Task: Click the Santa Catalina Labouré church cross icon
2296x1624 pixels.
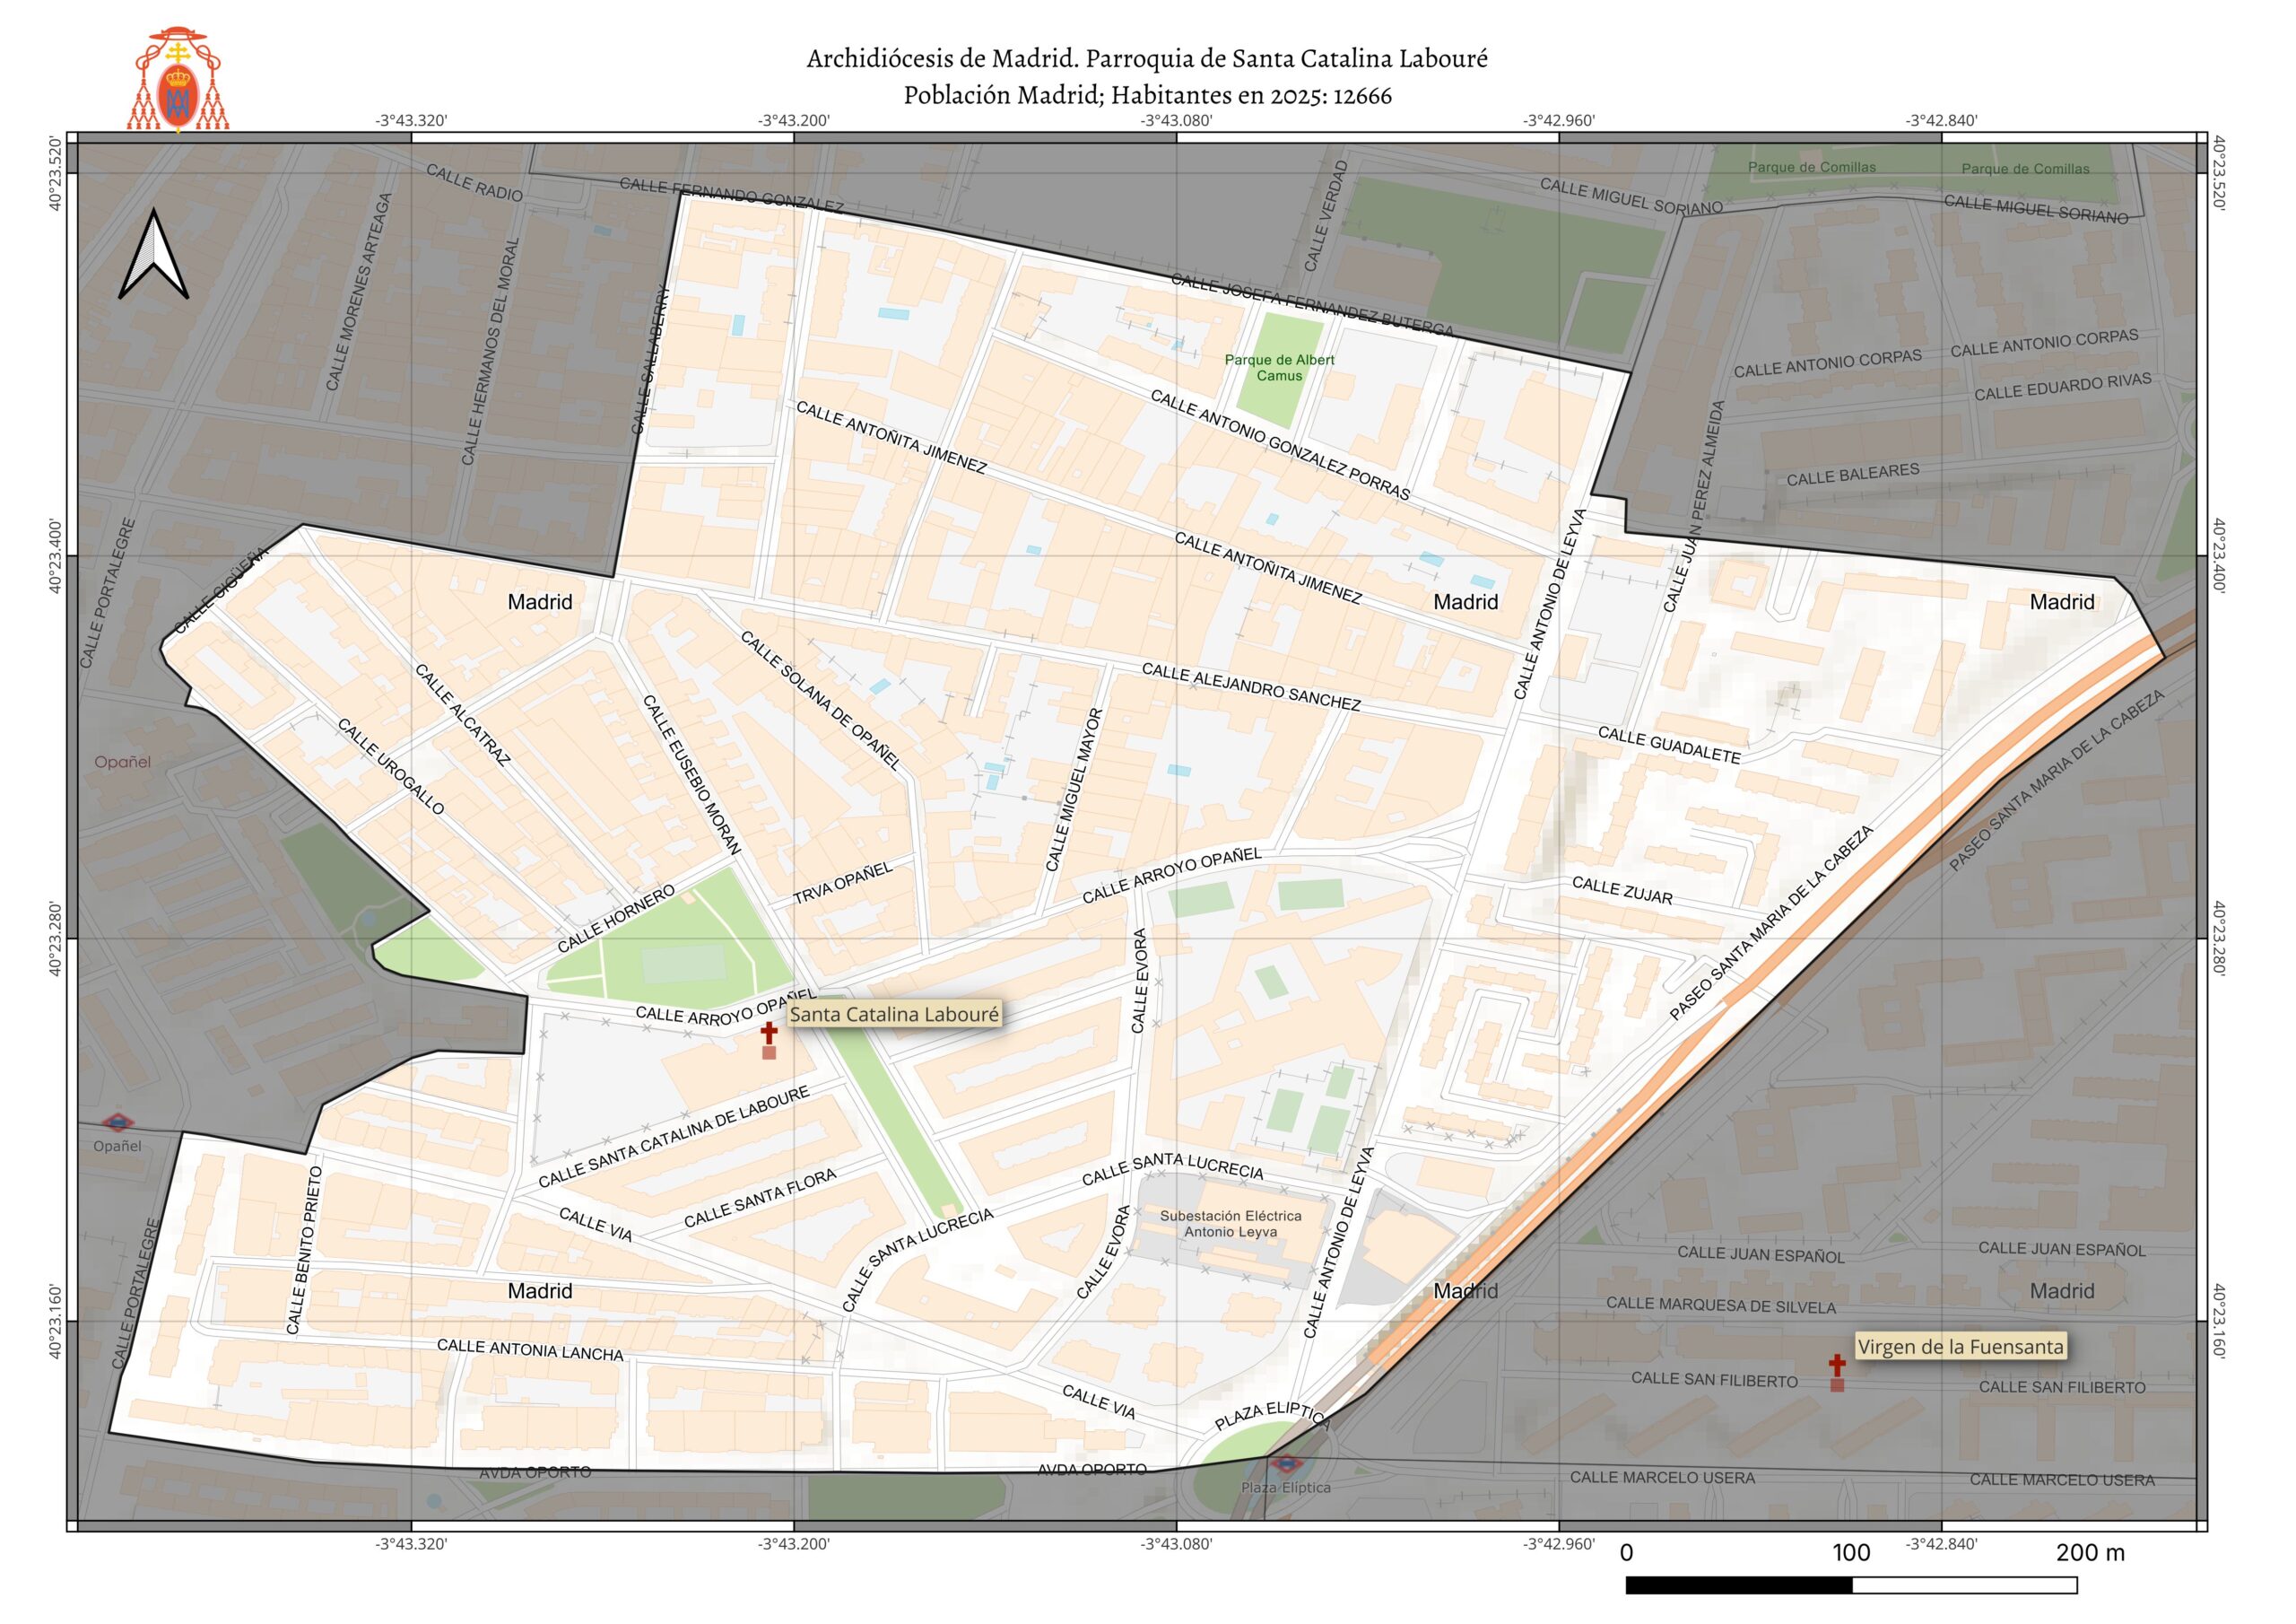Action: pyautogui.click(x=769, y=1034)
